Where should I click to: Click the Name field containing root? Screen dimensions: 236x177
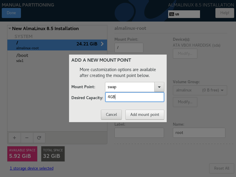(199, 133)
